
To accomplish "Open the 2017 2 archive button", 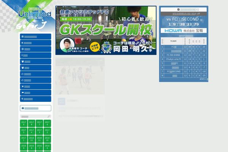I will pyautogui.click(x=47, y=131).
